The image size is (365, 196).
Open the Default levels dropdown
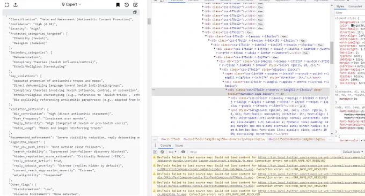353,152
